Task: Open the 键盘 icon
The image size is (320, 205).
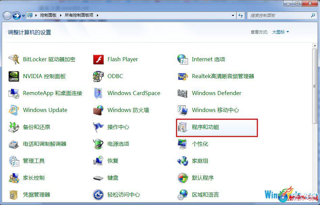Action: pyautogui.click(x=98, y=178)
